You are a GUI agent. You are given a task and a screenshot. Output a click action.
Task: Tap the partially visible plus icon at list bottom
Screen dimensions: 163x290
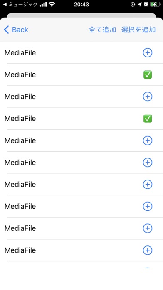[x=148, y=268]
